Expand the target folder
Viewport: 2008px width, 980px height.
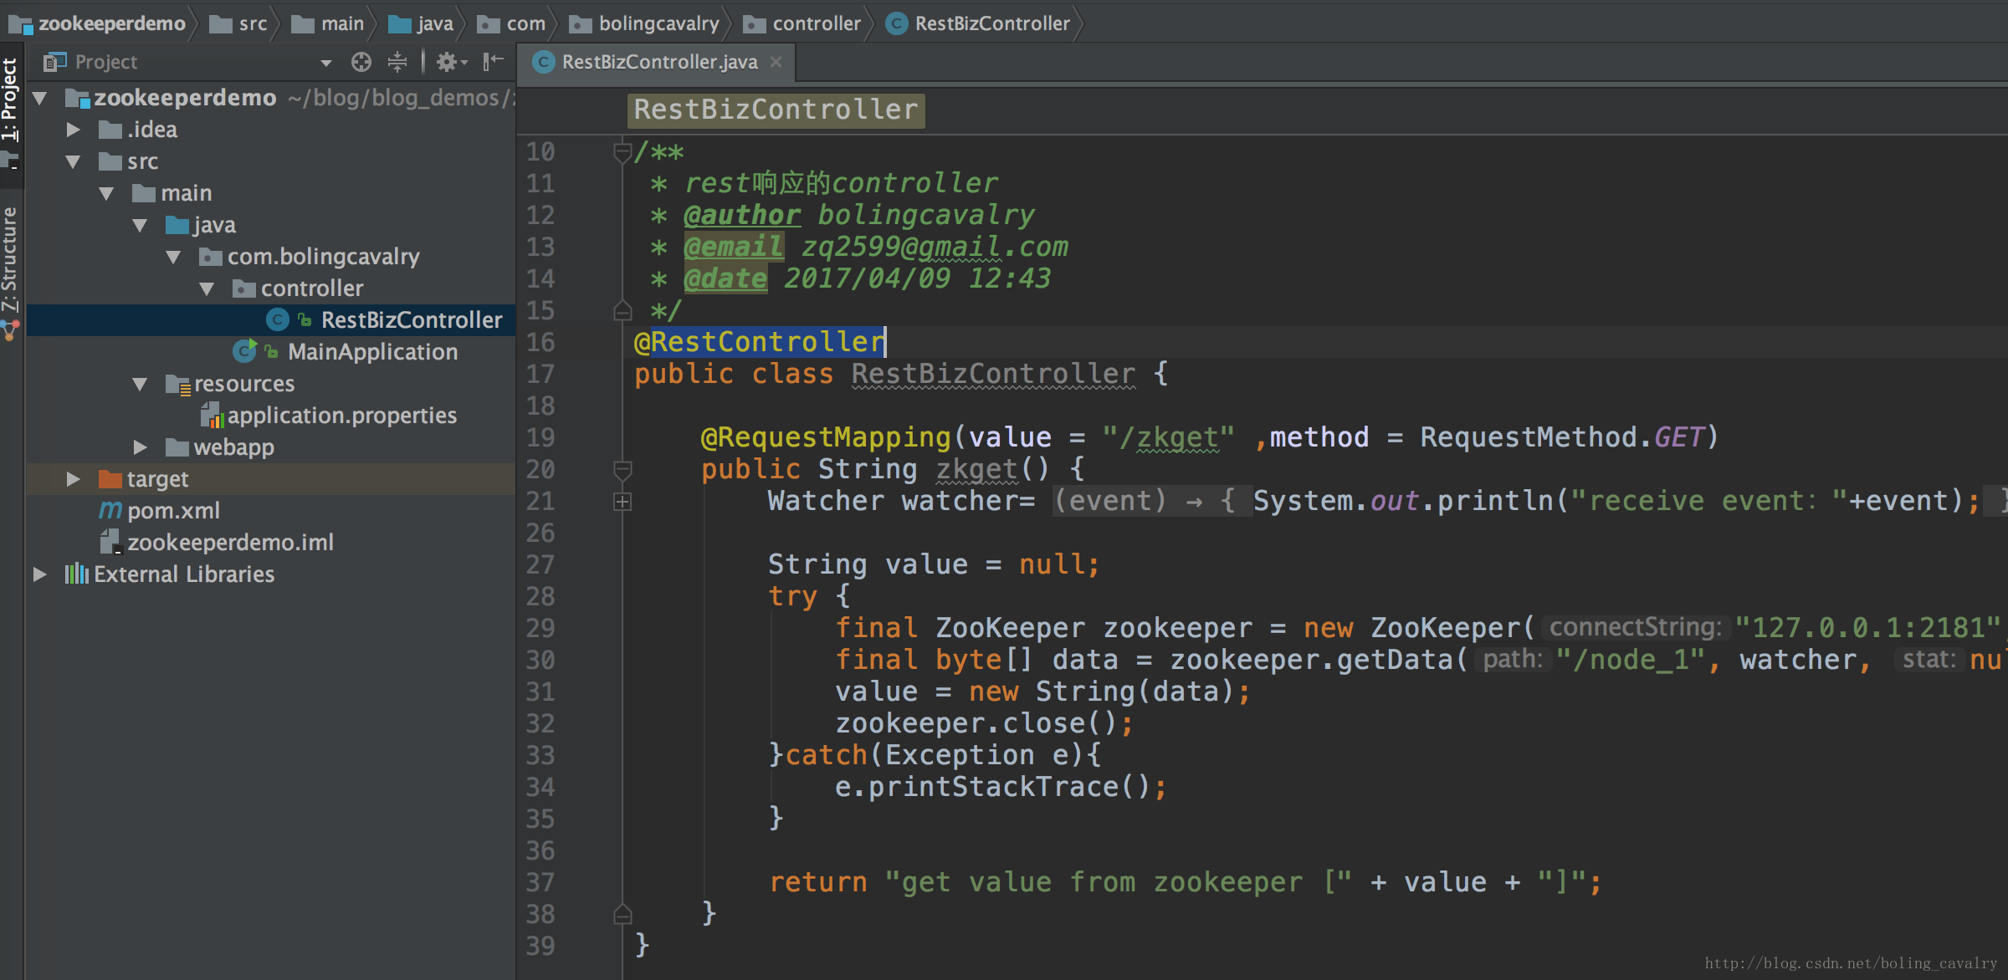(x=74, y=479)
